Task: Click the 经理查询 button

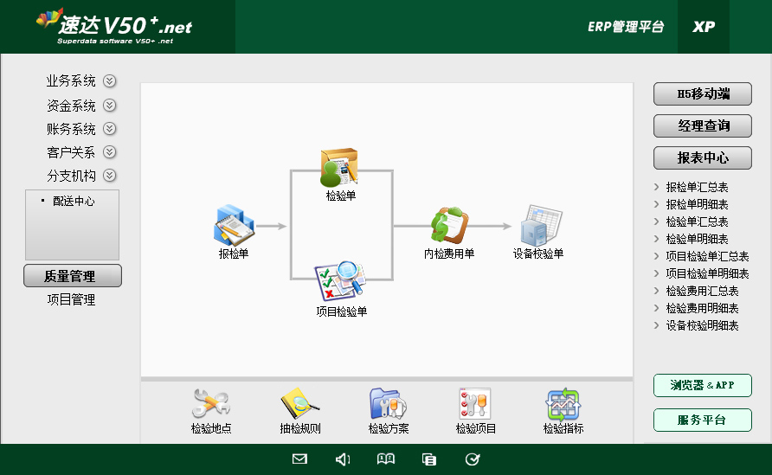Action: (703, 126)
